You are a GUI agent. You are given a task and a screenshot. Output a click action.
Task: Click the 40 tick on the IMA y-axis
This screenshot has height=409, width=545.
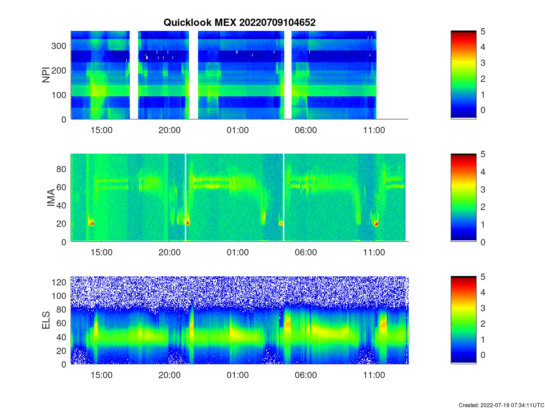coord(62,205)
